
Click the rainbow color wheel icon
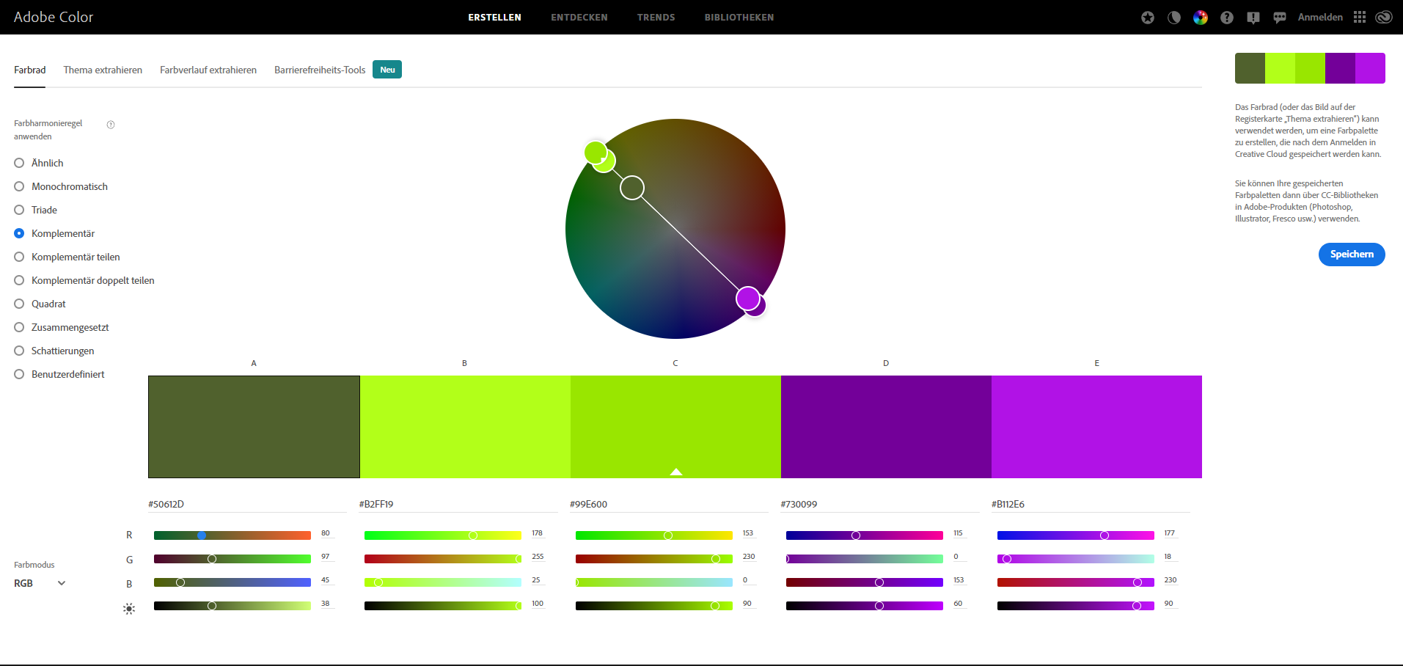pyautogui.click(x=1201, y=18)
